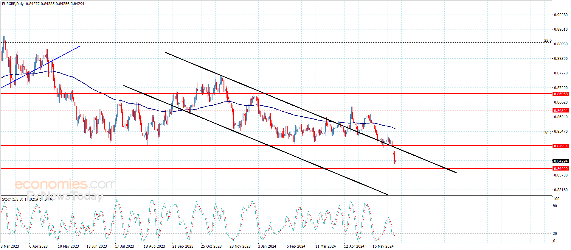Image resolution: width=571 pixels, height=250 pixels.
Task: Click the 6 Apr 2023 date label
Action: [38, 246]
